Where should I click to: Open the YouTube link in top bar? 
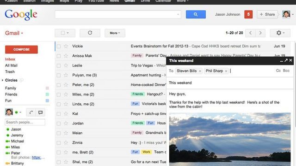96,1
